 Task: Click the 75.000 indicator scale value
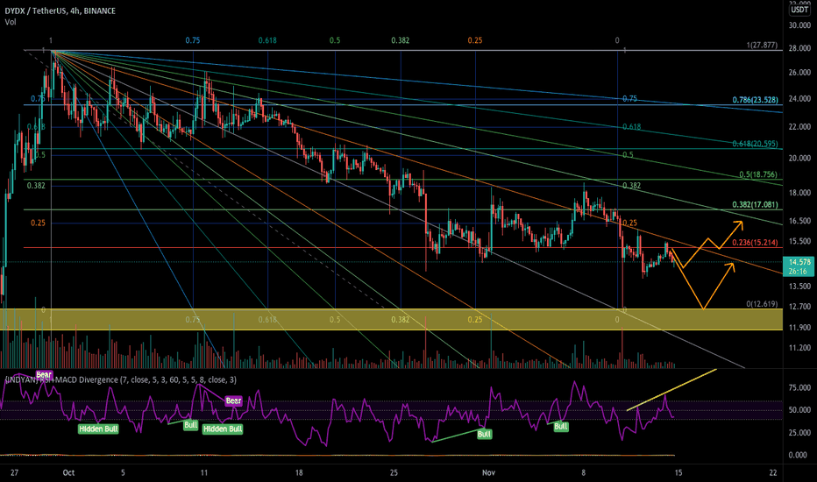[799, 387]
